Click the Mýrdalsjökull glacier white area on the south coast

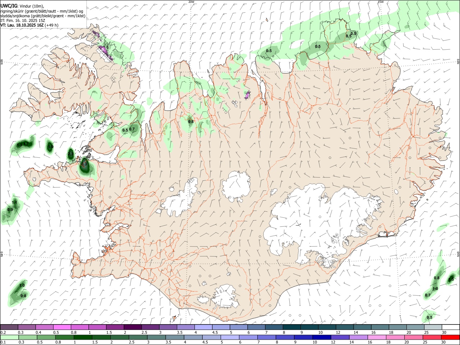[225, 296]
